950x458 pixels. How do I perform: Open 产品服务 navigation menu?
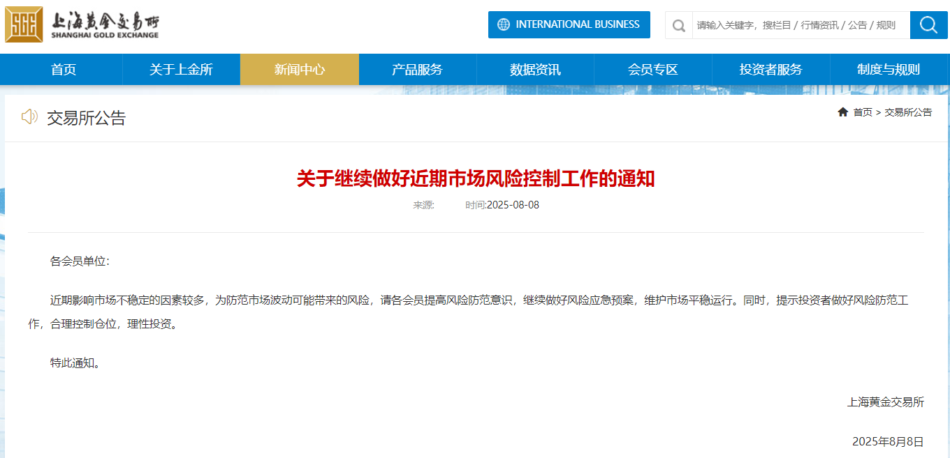pyautogui.click(x=418, y=69)
